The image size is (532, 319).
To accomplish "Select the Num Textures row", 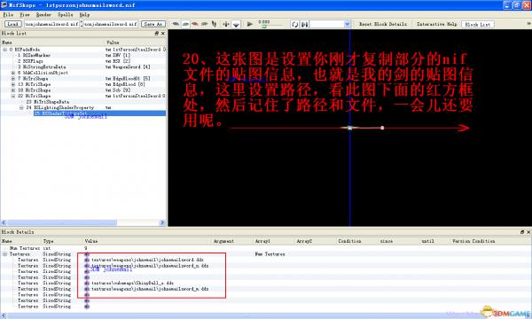I will [266, 248].
